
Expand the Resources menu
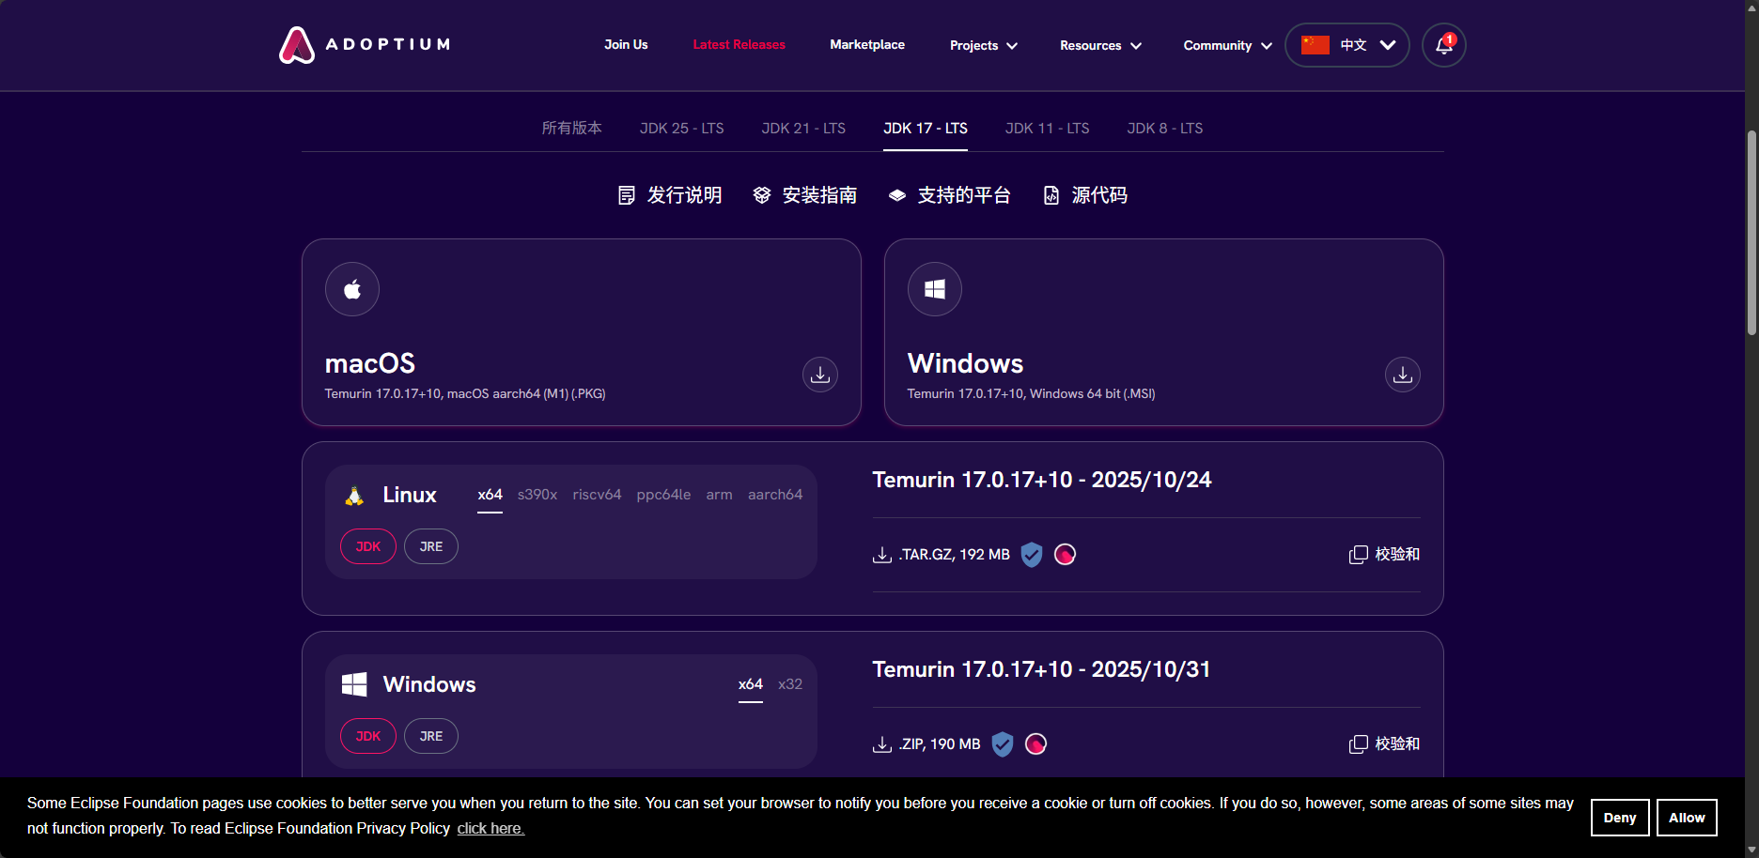point(1100,45)
